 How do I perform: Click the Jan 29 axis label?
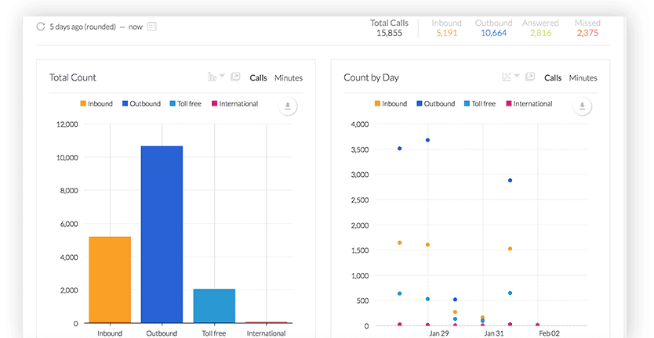(439, 333)
